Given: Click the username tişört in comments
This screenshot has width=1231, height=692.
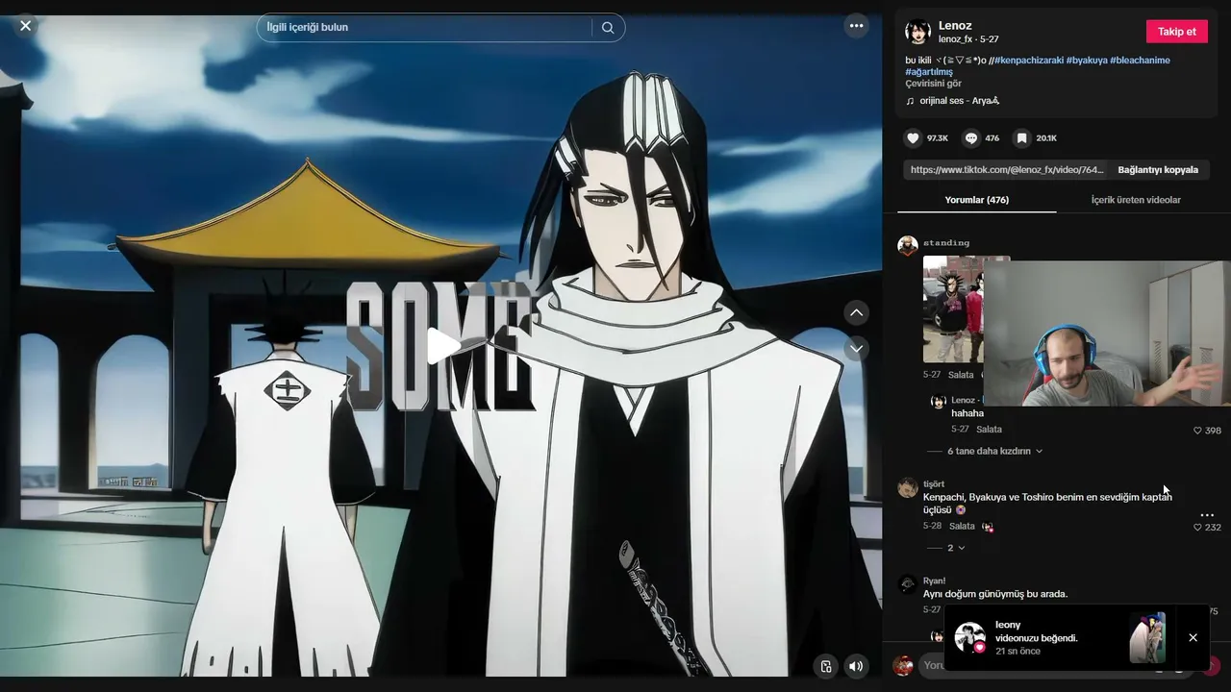Looking at the screenshot, I should pyautogui.click(x=934, y=484).
